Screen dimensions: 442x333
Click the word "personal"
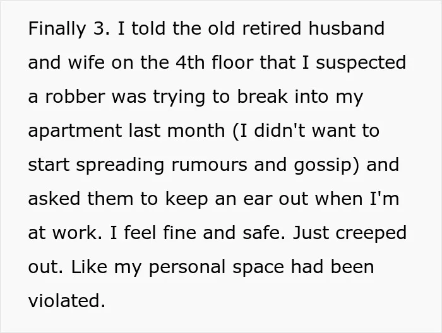coord(187,268)
